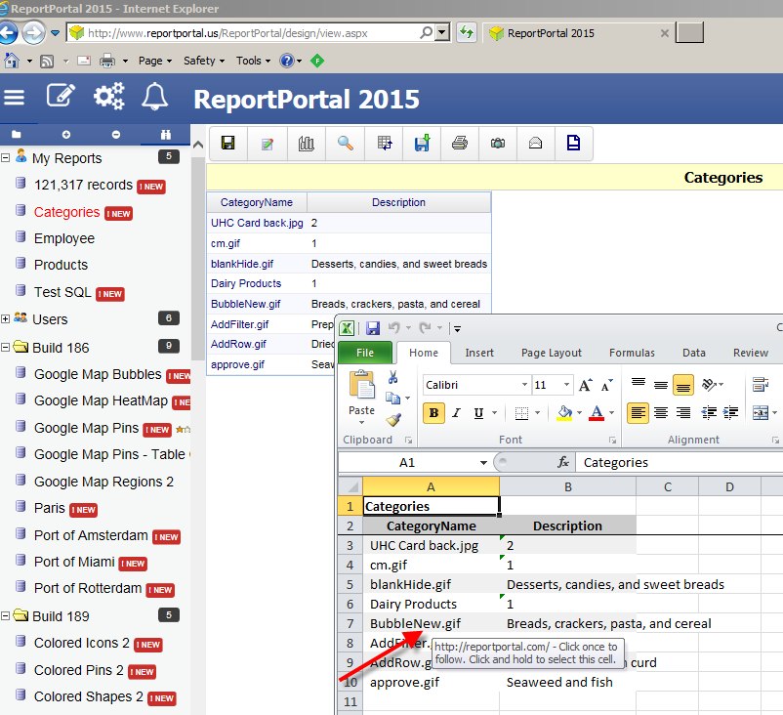Viewport: 783px width, 715px height.
Task: Click the CategoryName column header in report
Action: click(x=257, y=202)
